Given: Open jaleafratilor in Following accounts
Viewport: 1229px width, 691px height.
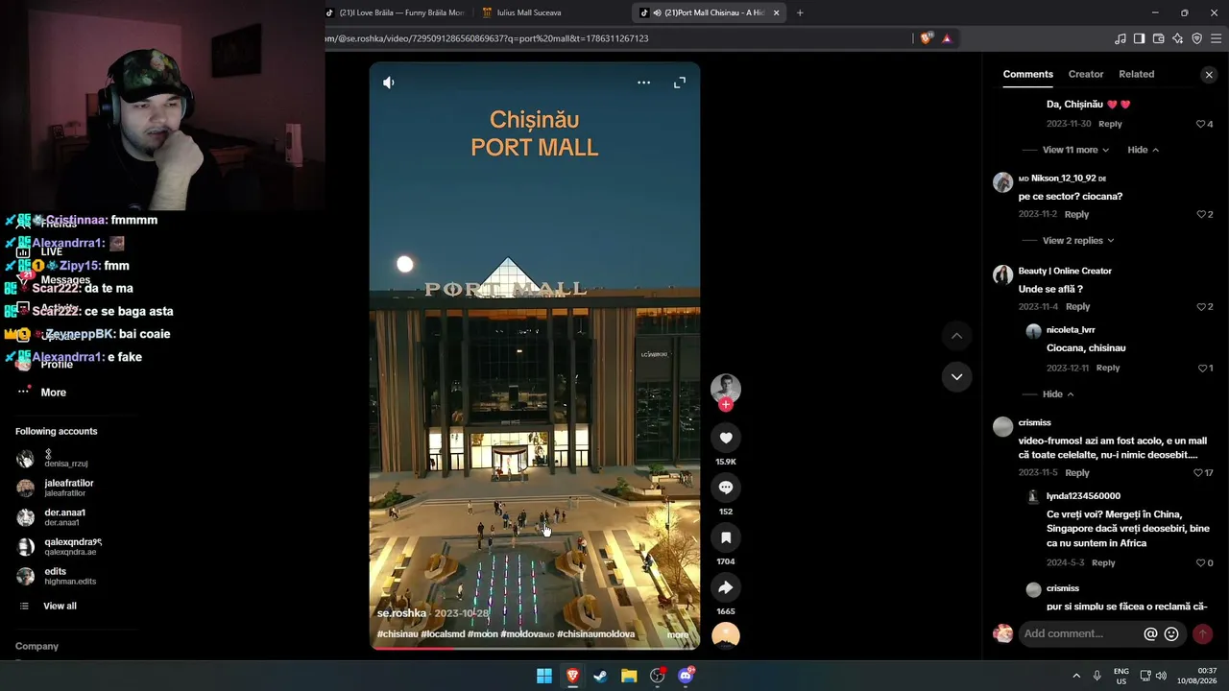Looking at the screenshot, I should [69, 488].
